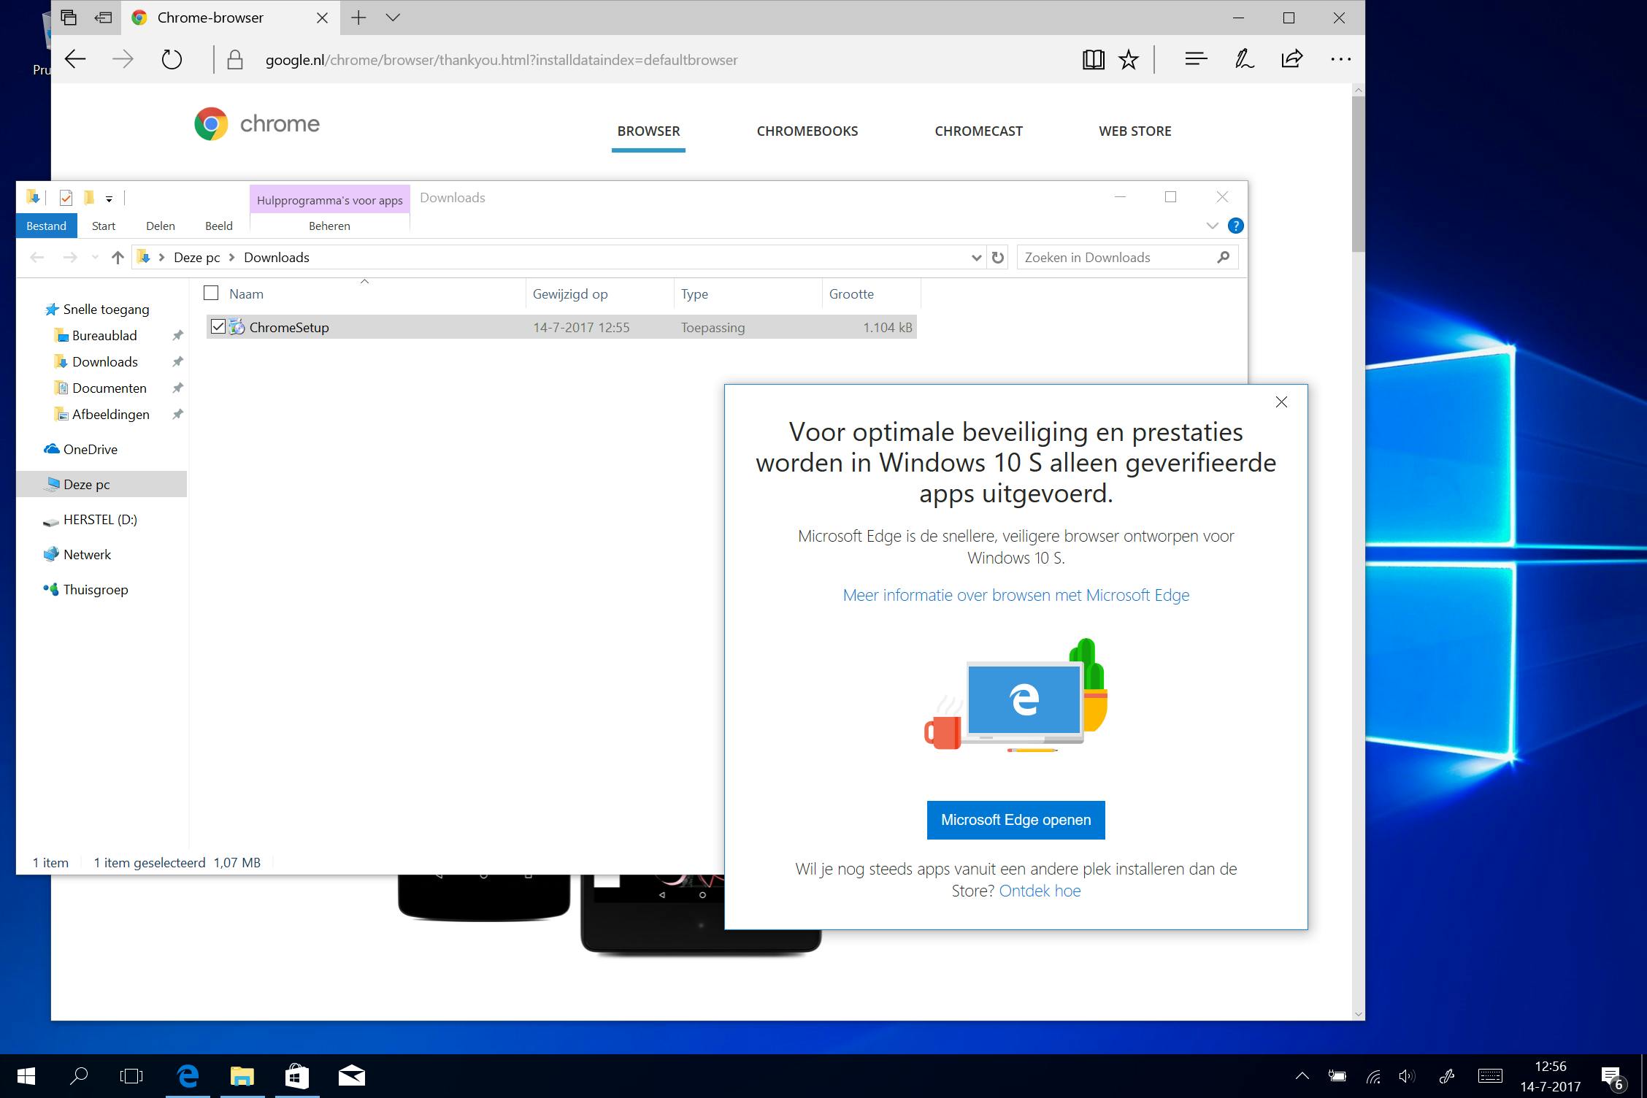Expand the Explorer ribbon chevron
Viewport: 1647px width, 1098px height.
[x=1212, y=226]
